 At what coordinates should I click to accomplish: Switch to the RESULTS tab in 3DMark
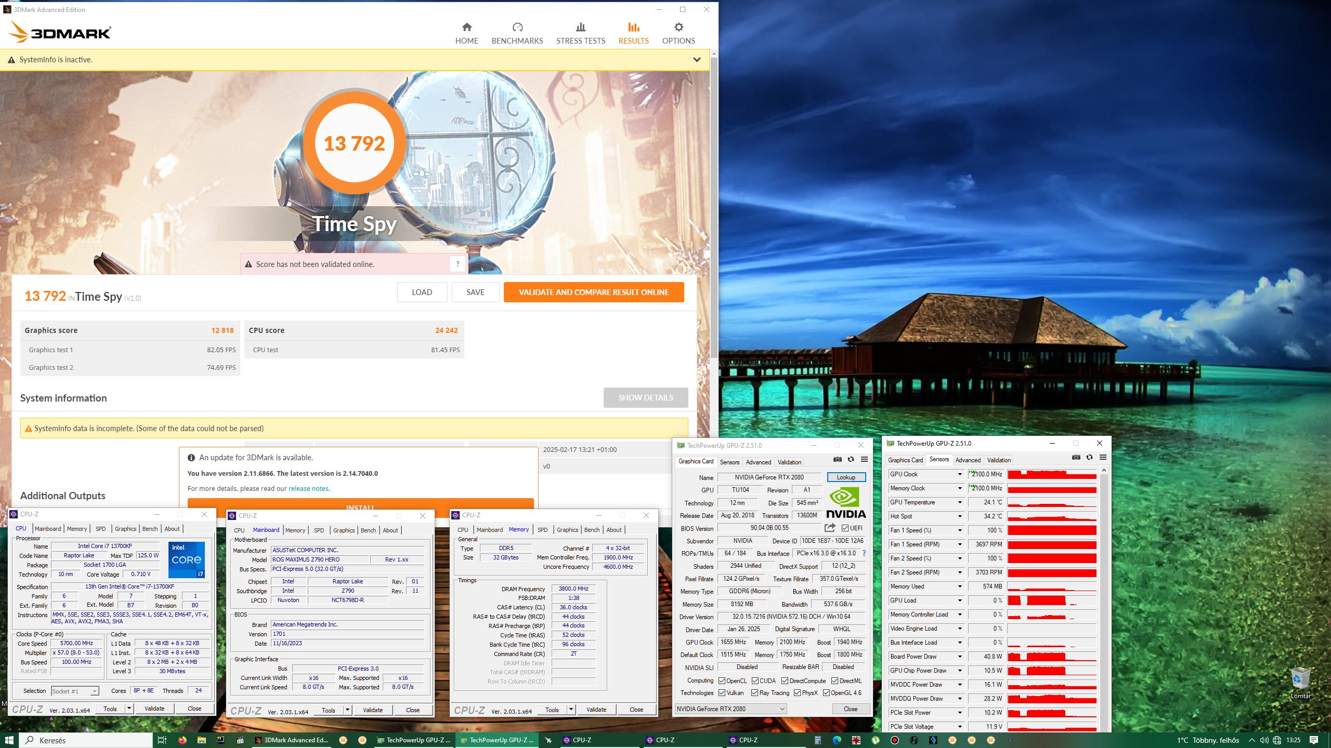point(633,33)
